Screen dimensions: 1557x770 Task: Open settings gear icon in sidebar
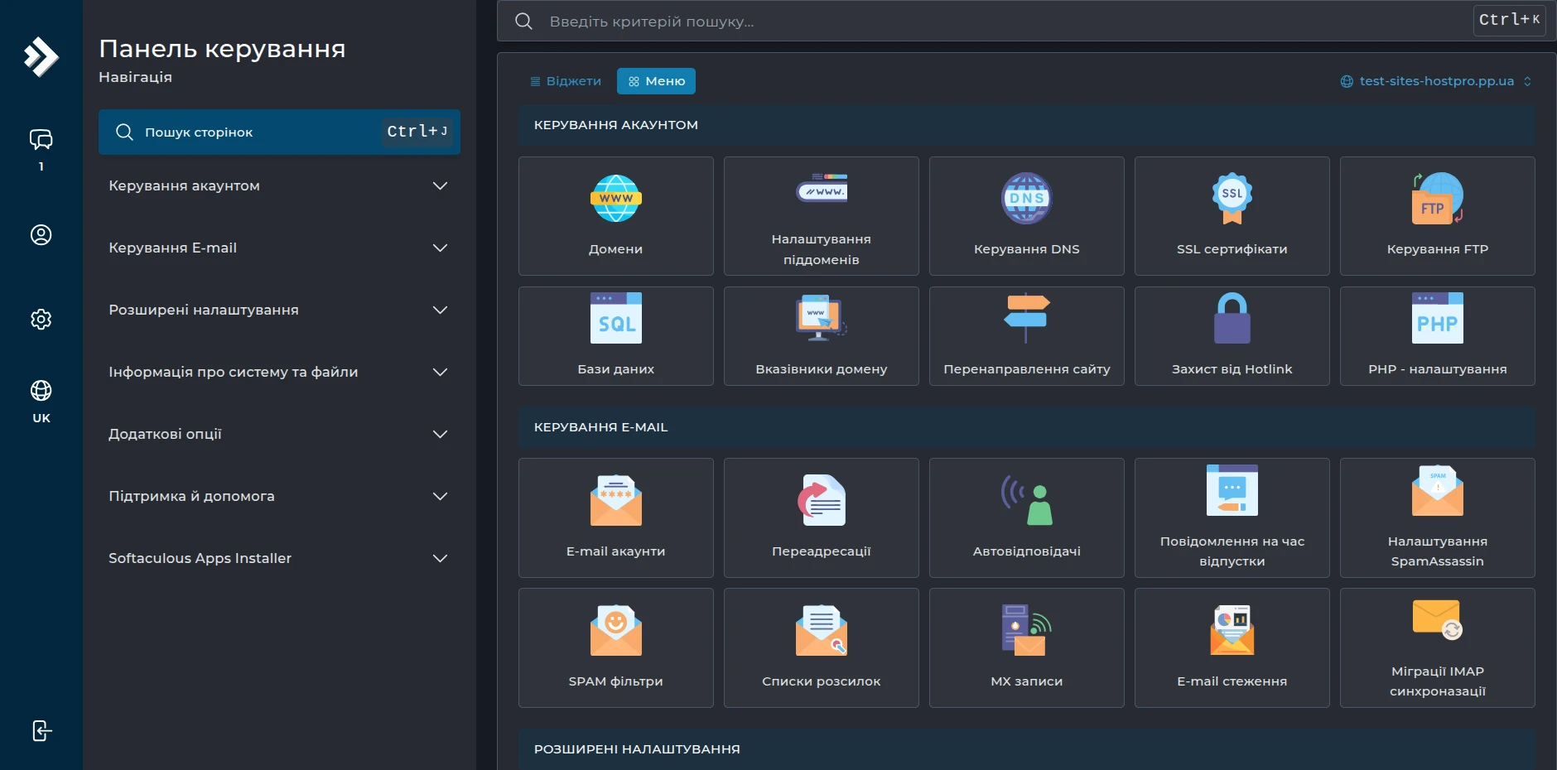(x=41, y=319)
